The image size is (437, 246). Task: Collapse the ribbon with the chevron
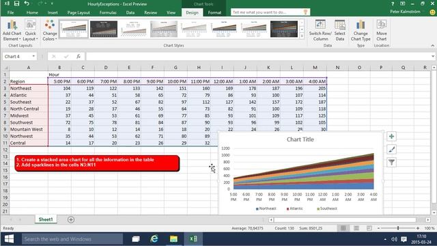tap(432, 46)
